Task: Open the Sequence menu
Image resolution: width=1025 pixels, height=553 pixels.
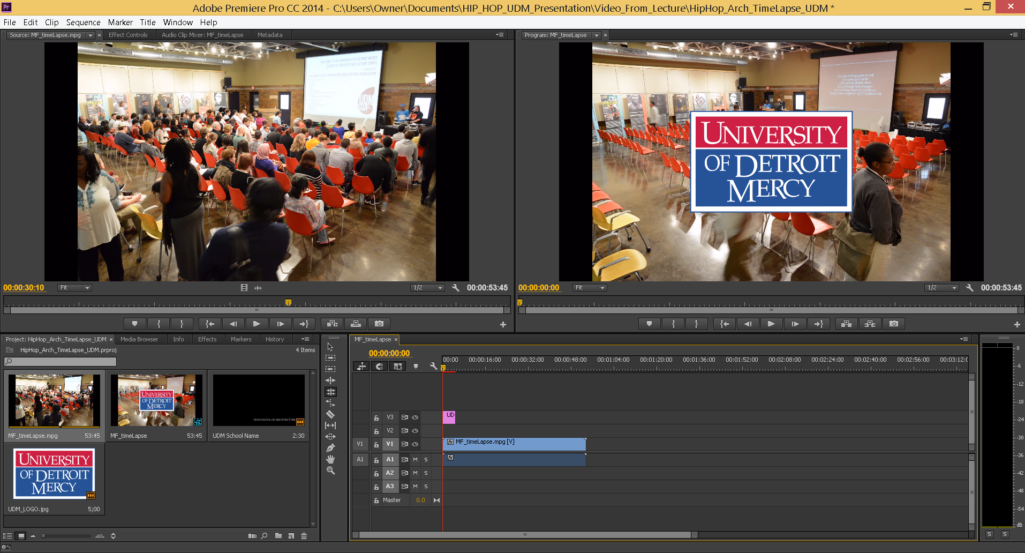Action: [x=83, y=23]
